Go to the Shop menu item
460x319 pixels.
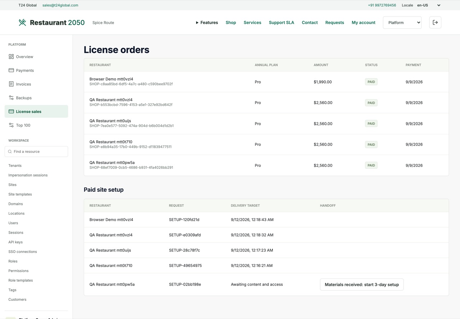coord(231,23)
